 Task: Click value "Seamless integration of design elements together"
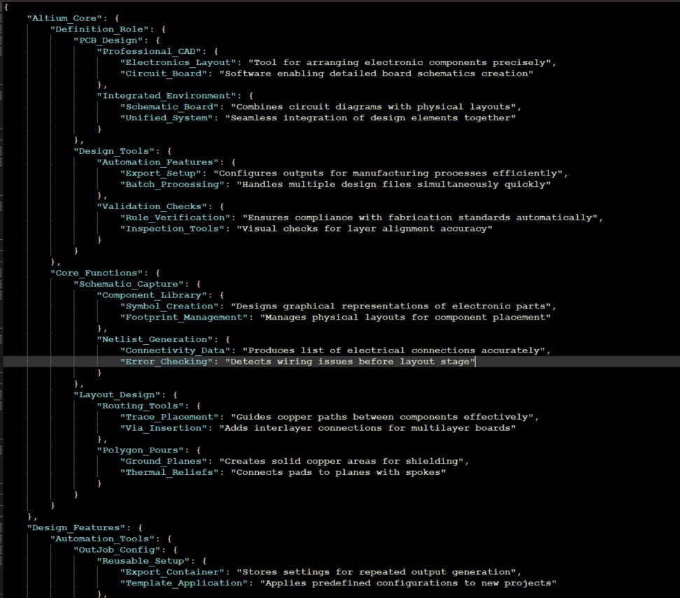point(370,118)
